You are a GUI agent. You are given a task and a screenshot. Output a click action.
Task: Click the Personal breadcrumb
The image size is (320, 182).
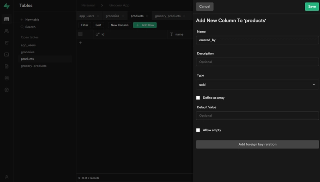[88, 5]
